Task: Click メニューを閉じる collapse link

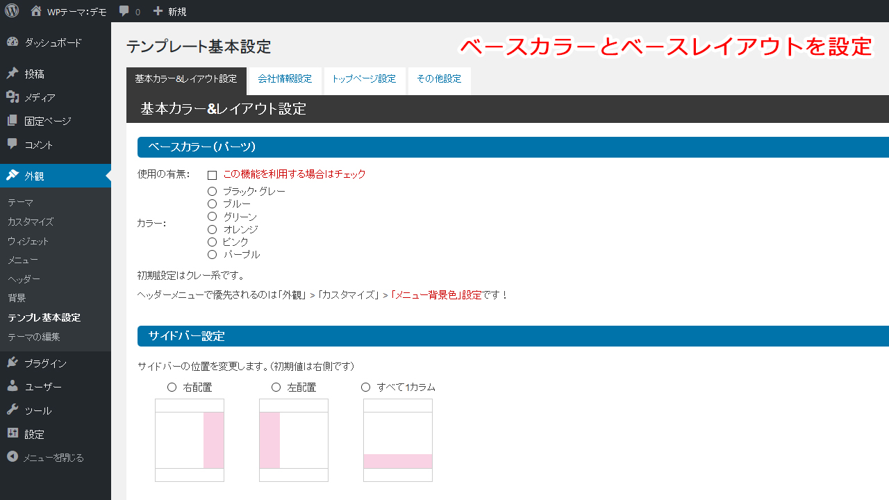Action: (53, 458)
